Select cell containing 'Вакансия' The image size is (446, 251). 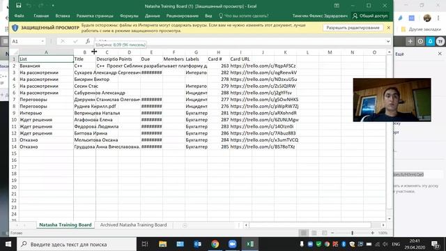point(46,66)
